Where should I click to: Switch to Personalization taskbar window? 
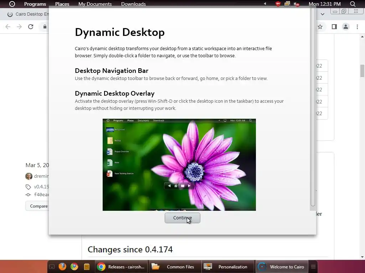pyautogui.click(x=228, y=267)
